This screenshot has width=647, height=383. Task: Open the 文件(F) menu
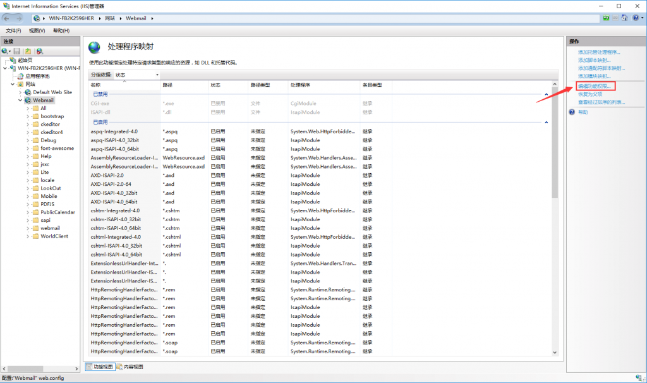14,30
